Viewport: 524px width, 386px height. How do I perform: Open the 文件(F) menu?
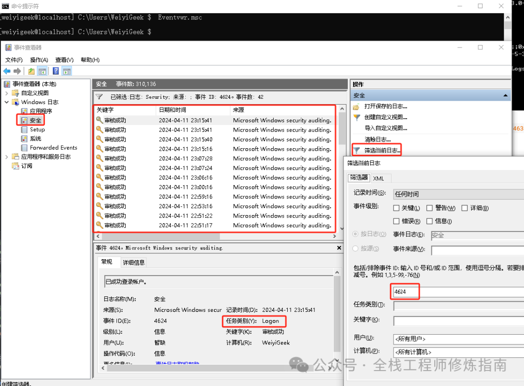(14, 60)
